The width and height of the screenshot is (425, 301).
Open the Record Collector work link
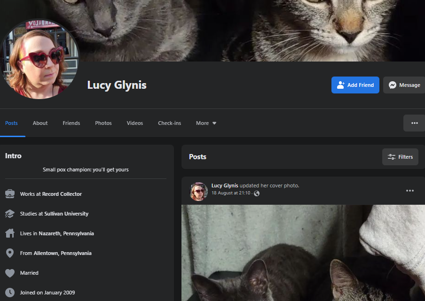click(62, 194)
